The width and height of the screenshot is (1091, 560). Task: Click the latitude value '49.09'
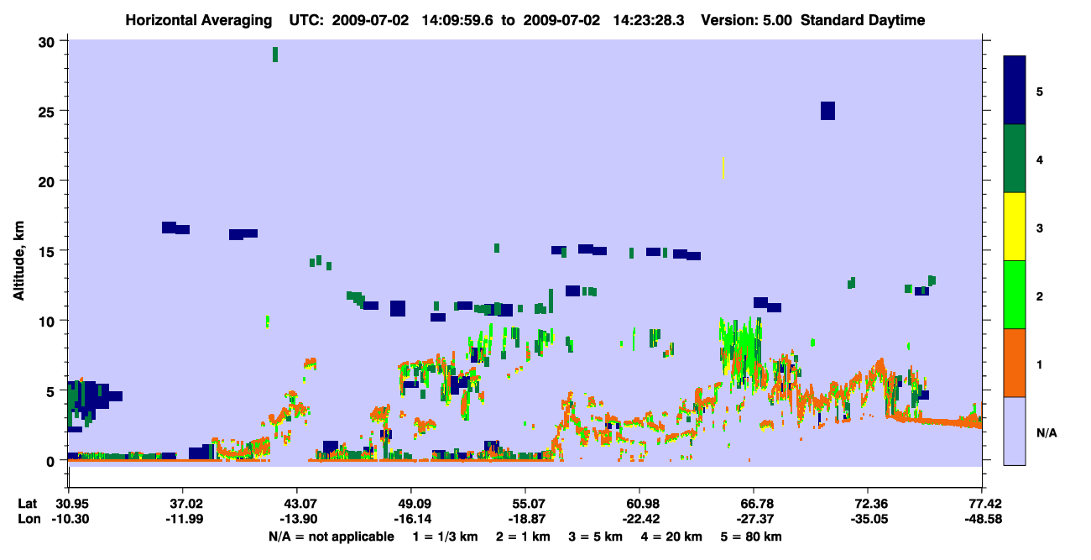[x=410, y=504]
